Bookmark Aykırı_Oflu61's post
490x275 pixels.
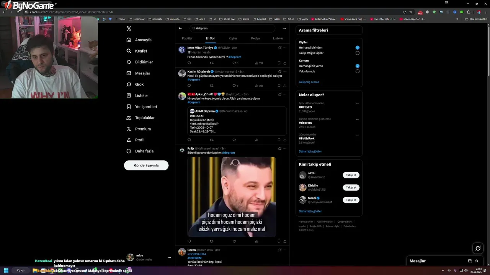[x=279, y=140]
